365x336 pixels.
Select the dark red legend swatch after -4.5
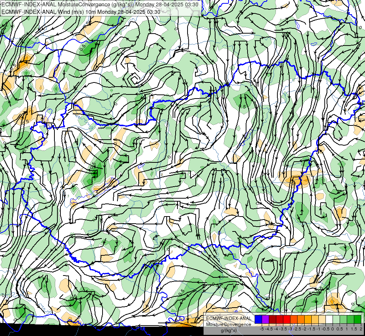(x=273, y=320)
